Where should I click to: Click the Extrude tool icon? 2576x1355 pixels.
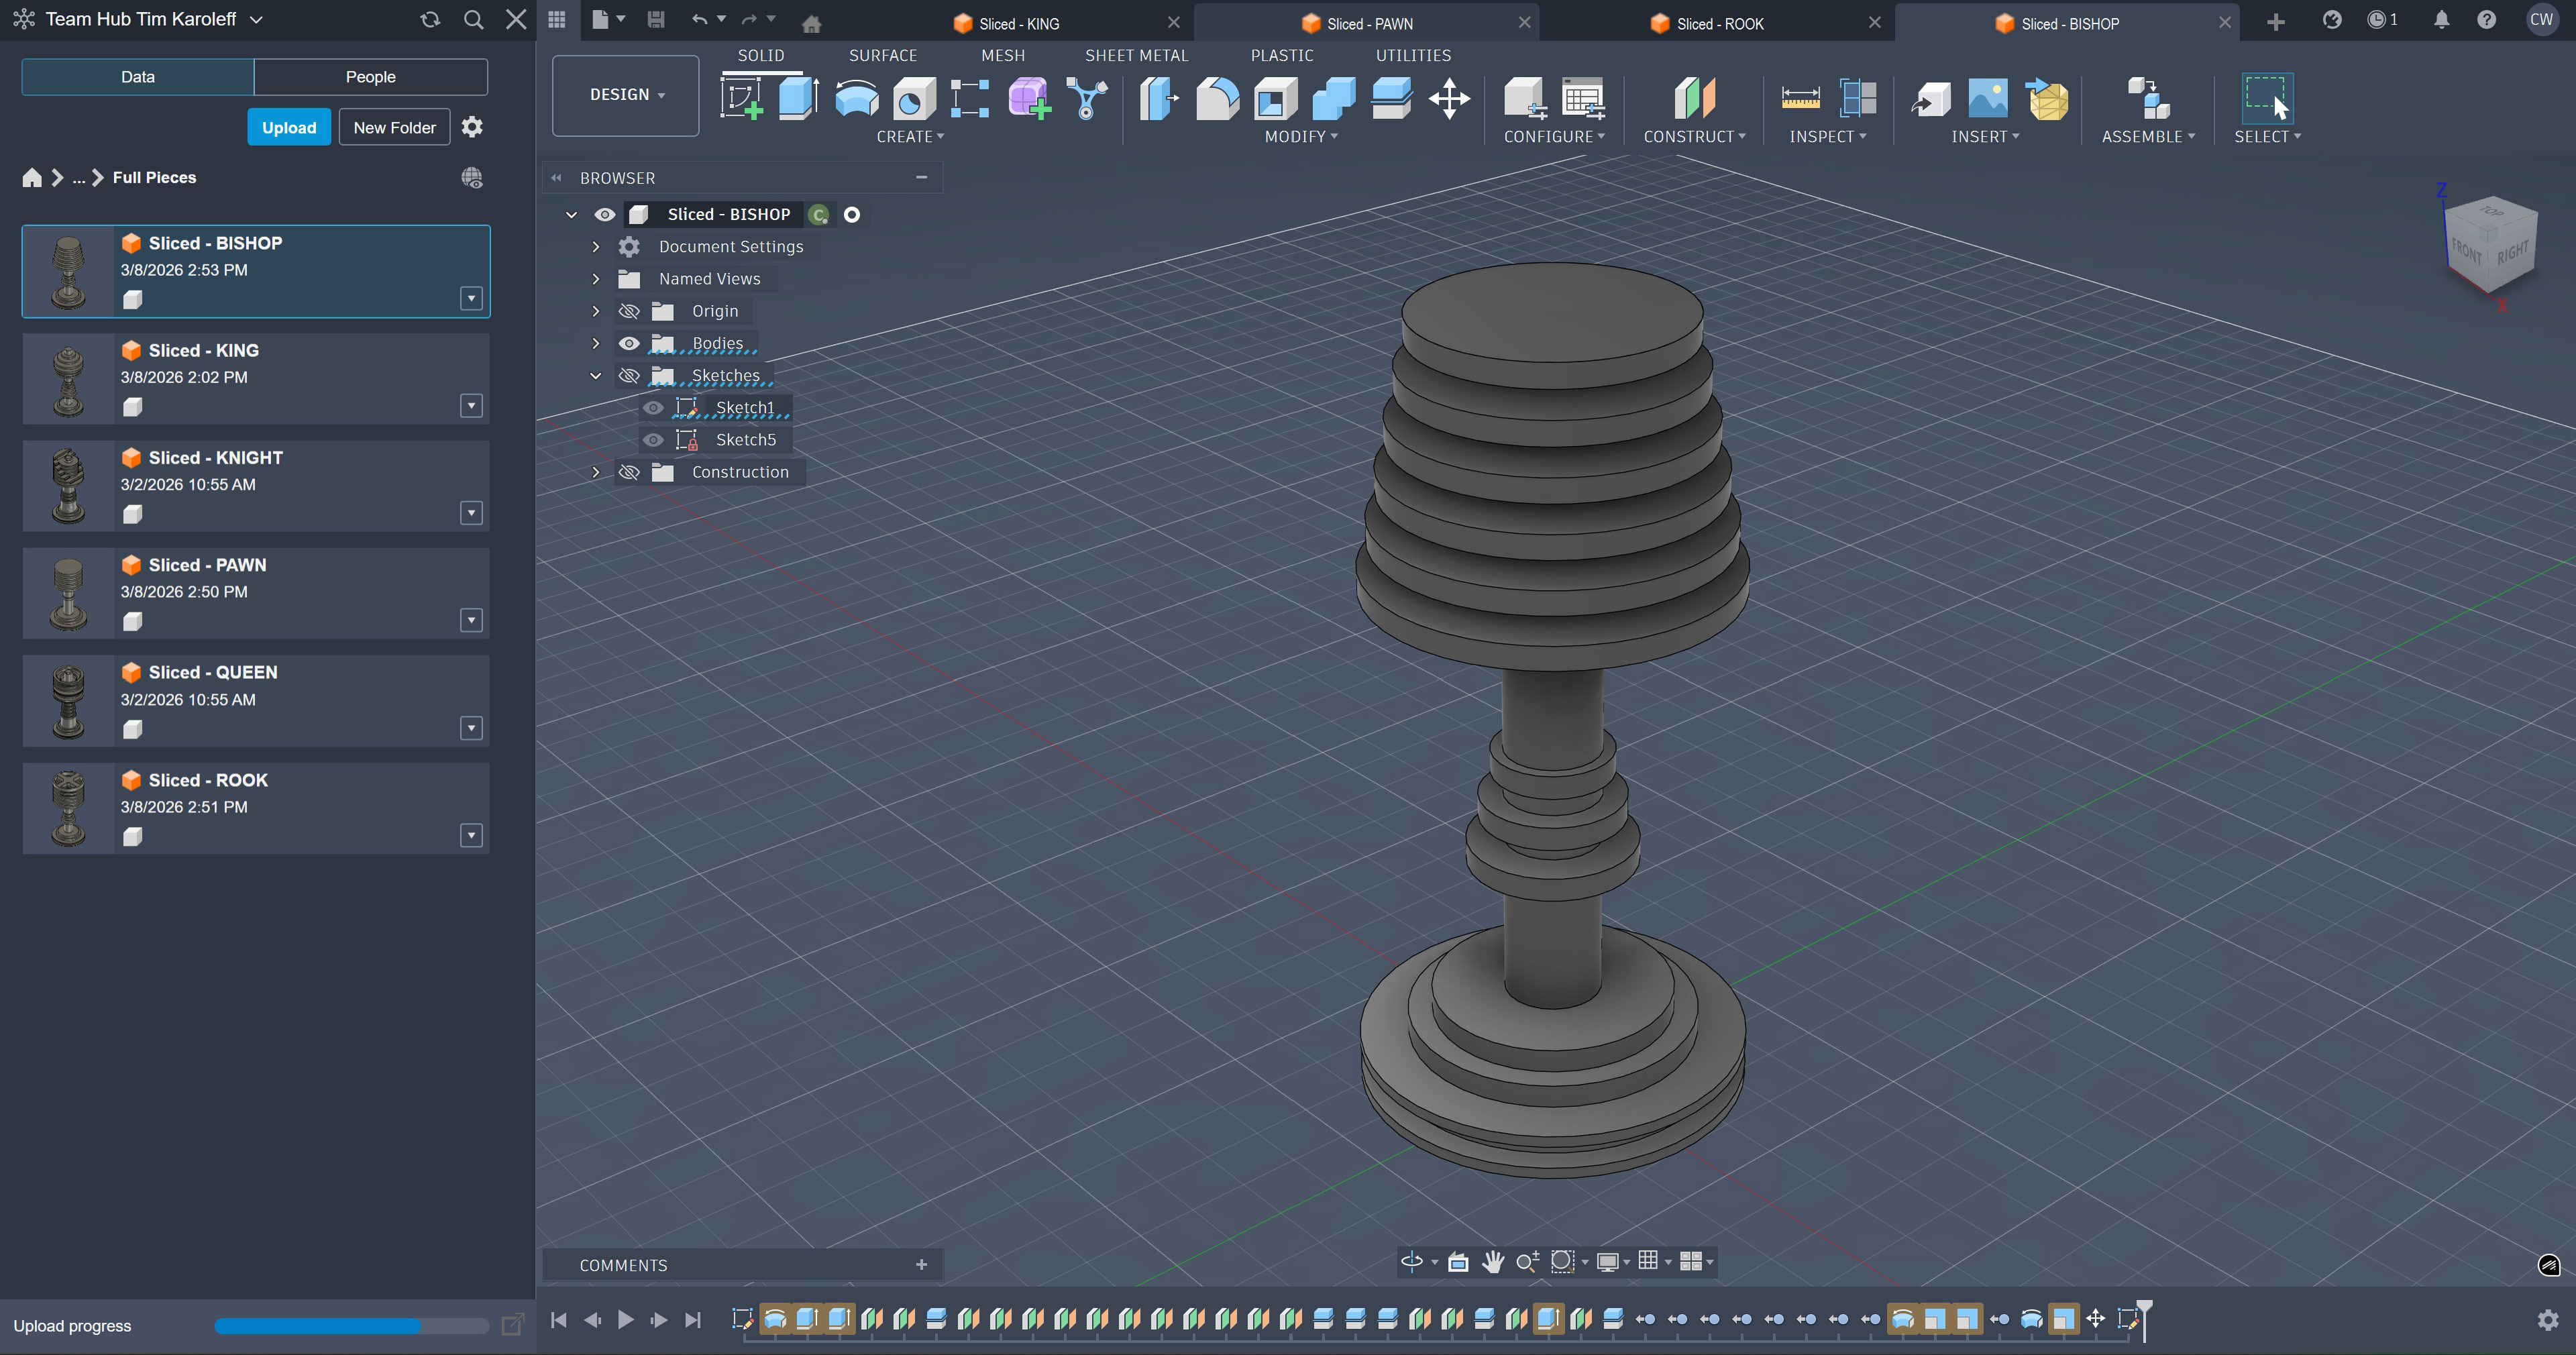coord(798,99)
